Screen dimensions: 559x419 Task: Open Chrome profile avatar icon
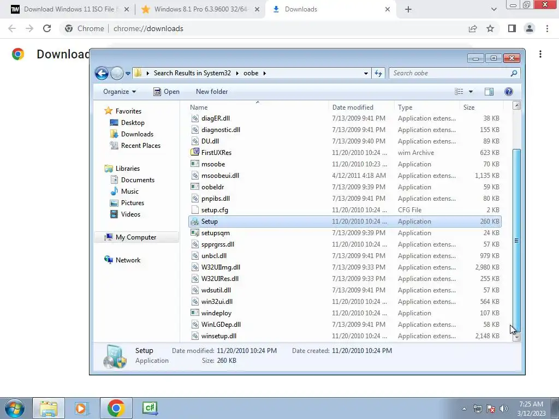[x=530, y=28]
